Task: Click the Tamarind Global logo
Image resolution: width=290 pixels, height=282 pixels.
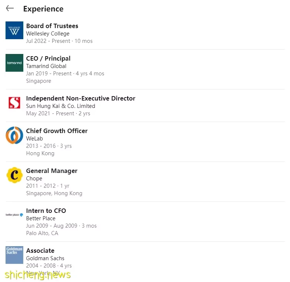Action: 14,63
